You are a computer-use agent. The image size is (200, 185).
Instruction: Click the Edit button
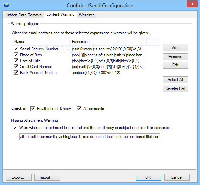pos(175,65)
